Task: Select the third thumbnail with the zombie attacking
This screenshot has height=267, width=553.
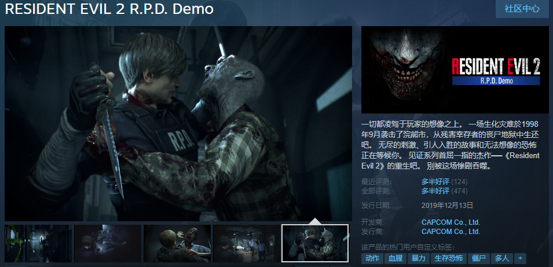Action: [177, 243]
